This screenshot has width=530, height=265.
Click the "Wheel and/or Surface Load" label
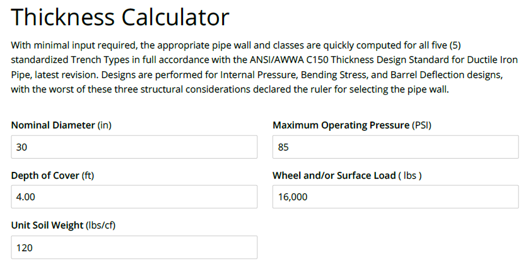334,176
